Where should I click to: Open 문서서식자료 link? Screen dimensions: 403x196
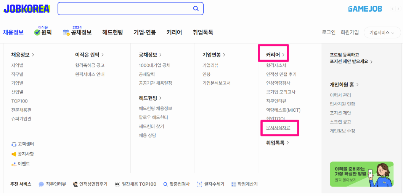(278, 128)
